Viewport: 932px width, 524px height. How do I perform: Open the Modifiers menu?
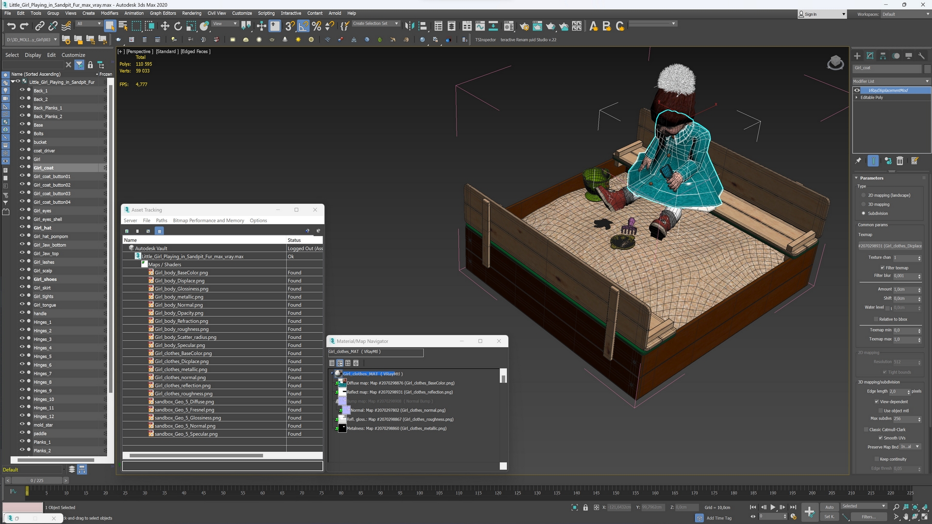[109, 13]
